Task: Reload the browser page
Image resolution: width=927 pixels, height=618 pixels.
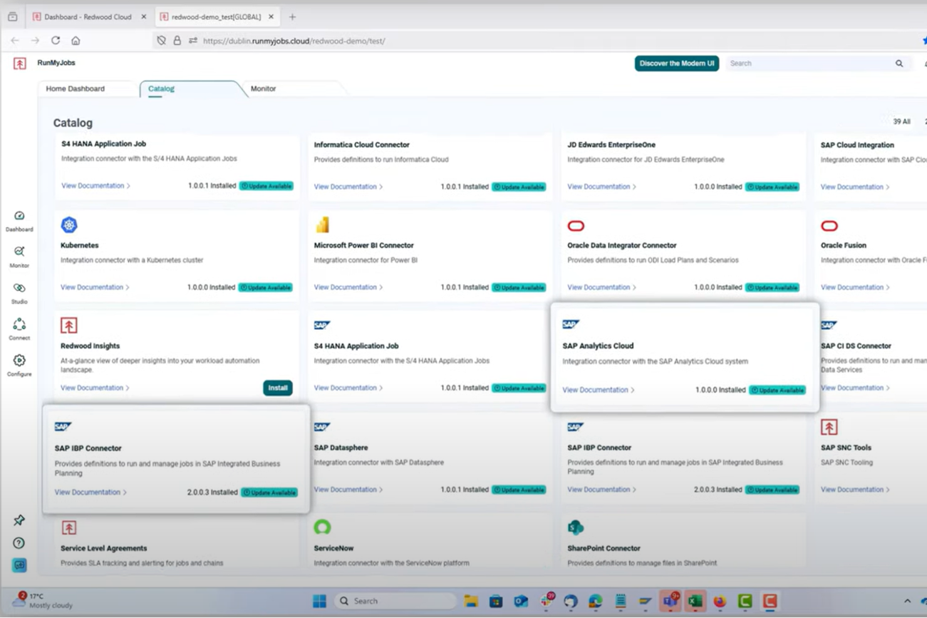Action: pos(56,41)
